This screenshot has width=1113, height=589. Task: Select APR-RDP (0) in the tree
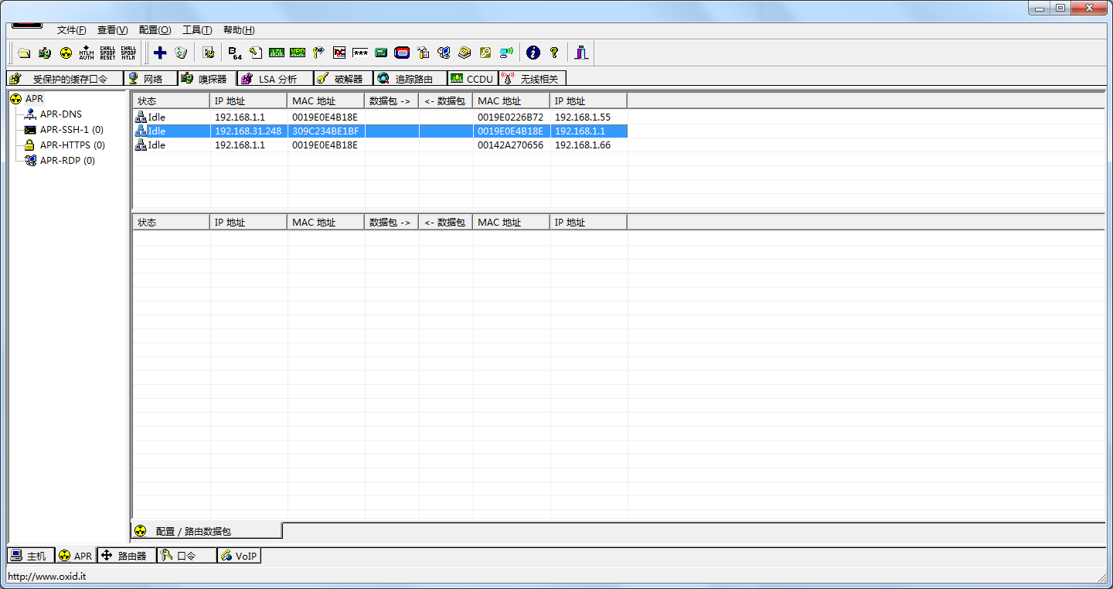(x=67, y=161)
